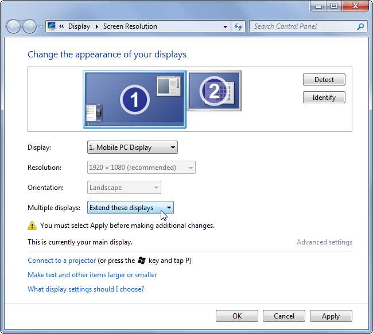This screenshot has height=334, width=373.
Task: Expand the Multiple displays dropdown
Action: coord(130,208)
